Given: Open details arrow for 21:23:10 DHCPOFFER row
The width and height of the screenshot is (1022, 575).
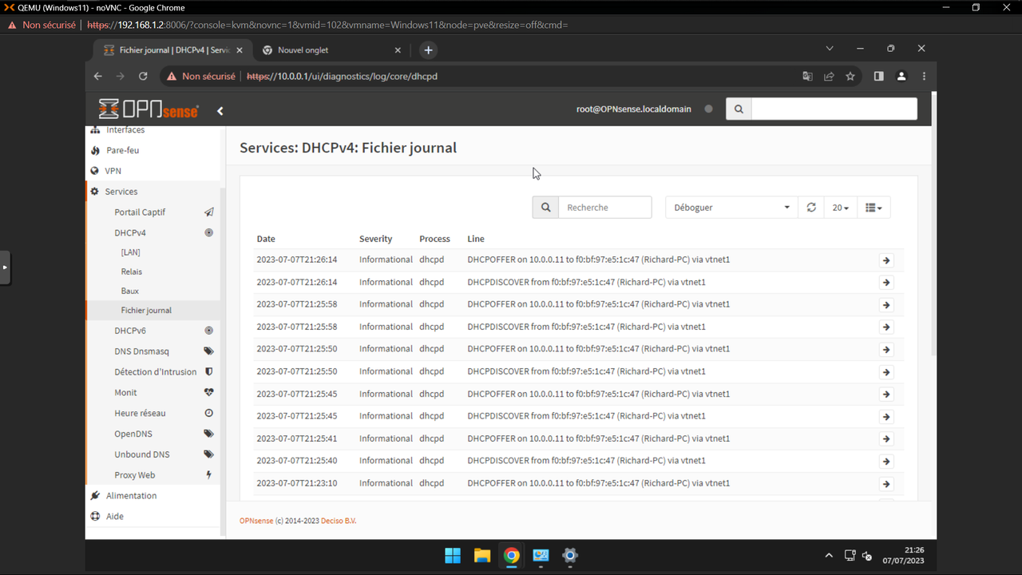Looking at the screenshot, I should (x=886, y=484).
